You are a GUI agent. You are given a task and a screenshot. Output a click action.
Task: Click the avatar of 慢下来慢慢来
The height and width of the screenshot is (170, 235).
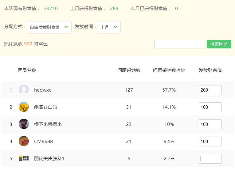click(24, 124)
